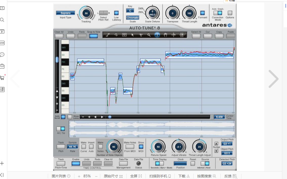The image size is (287, 179).
Task: Click the search icon in left sidebar
Action: (x=2, y=20)
